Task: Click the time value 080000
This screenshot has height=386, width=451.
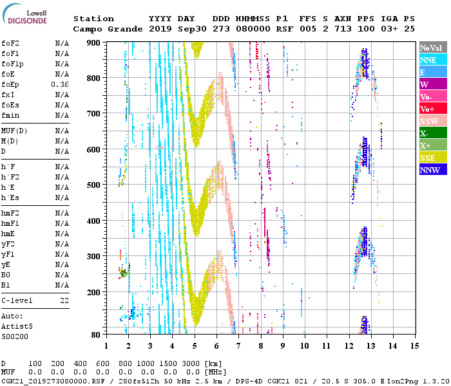Action: (x=253, y=29)
